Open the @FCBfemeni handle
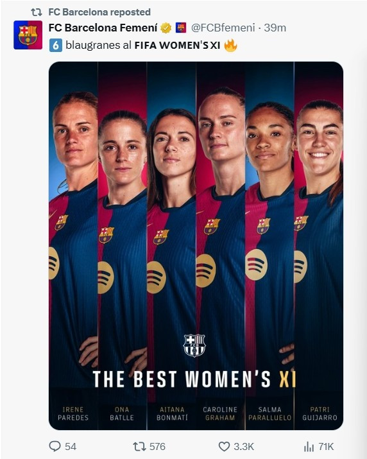The width and height of the screenshot is (367, 459). 223,28
